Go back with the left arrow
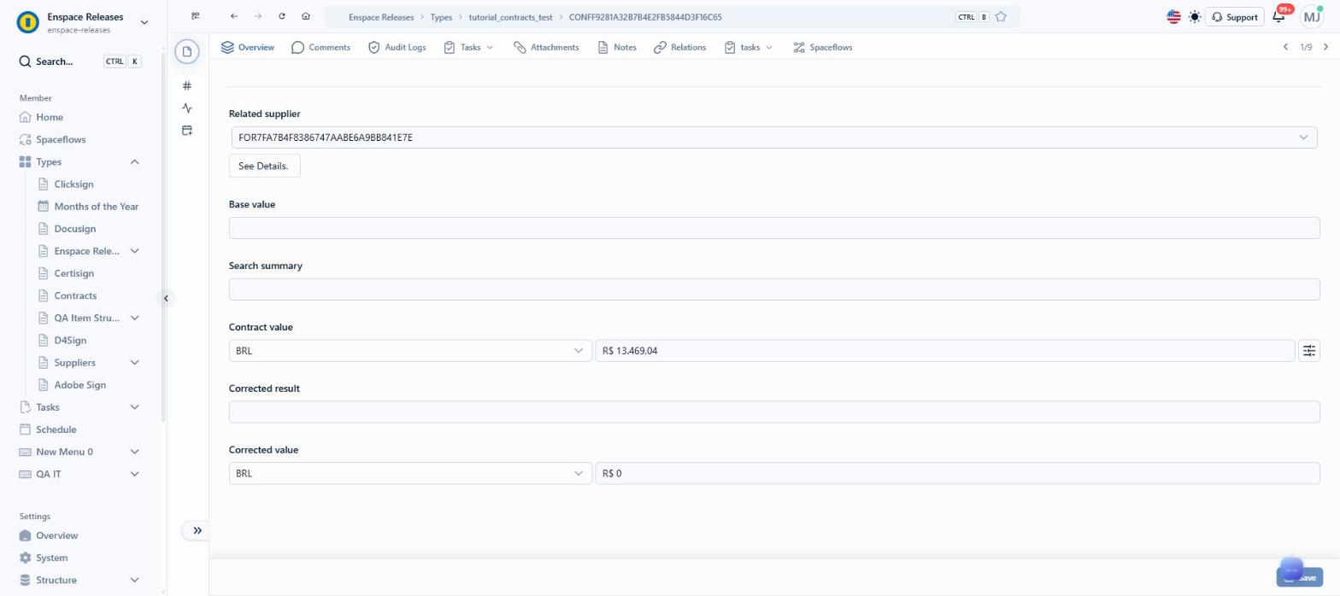Image resolution: width=1340 pixels, height=596 pixels. click(x=234, y=16)
